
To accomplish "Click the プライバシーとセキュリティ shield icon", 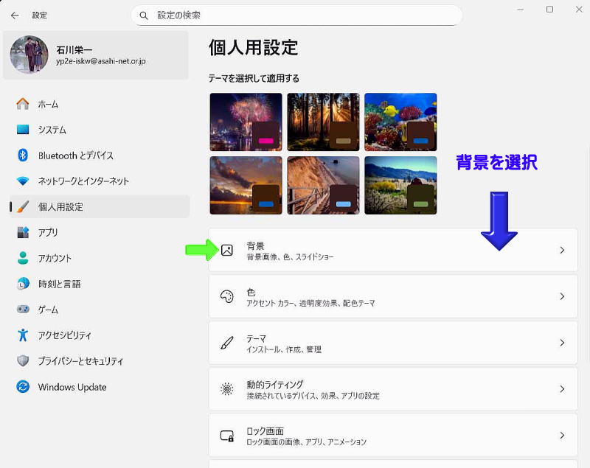I will click(23, 361).
